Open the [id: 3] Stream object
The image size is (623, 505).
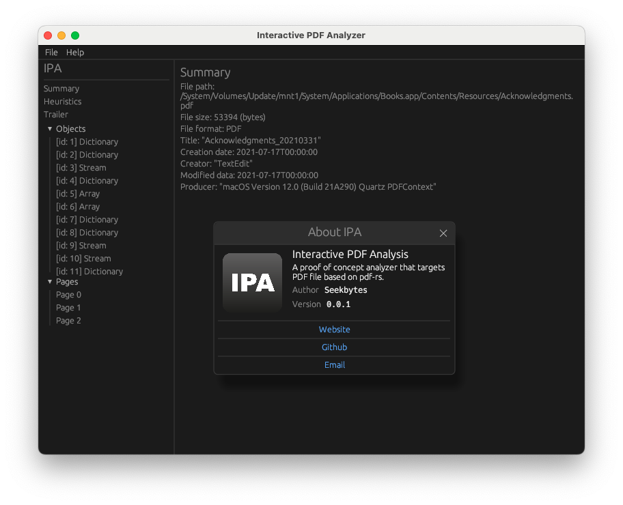[x=81, y=167]
